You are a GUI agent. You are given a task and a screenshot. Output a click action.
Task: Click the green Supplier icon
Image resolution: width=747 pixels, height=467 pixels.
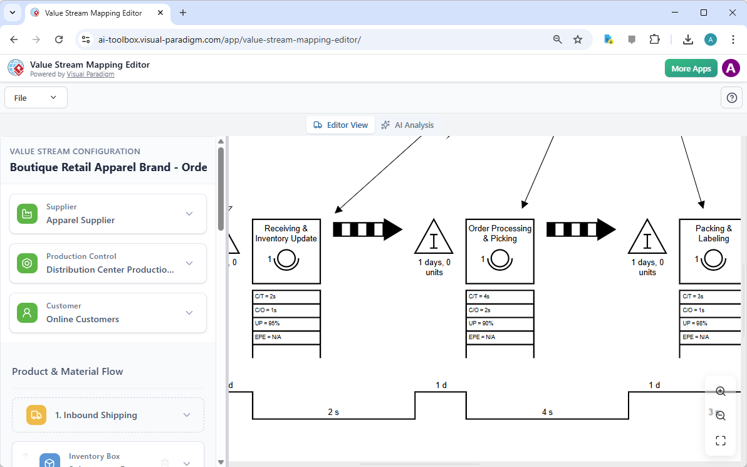tap(27, 213)
